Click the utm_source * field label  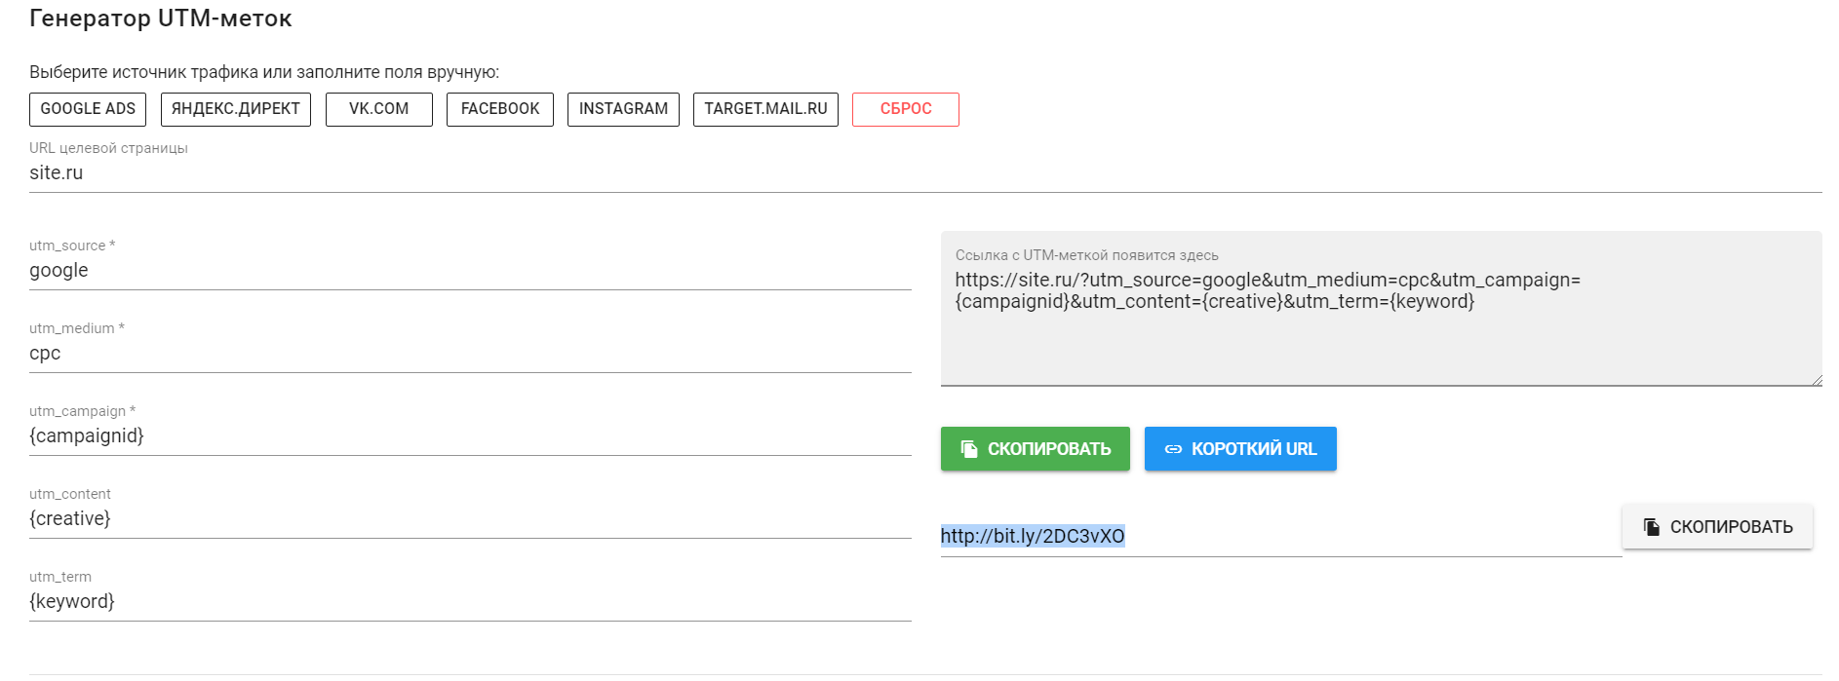72,246
